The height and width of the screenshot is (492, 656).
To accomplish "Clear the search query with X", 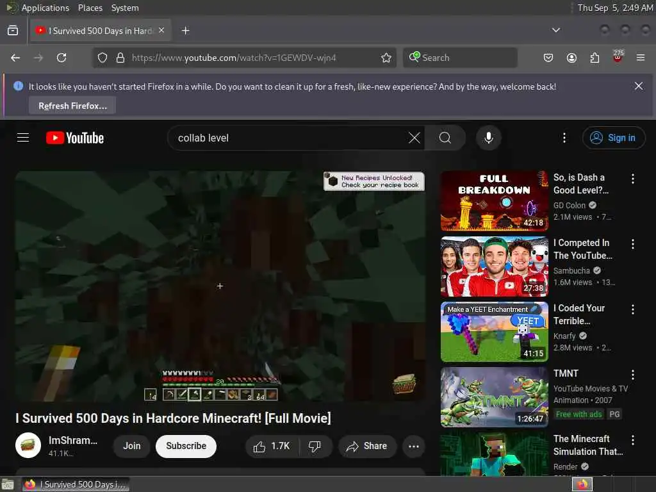I will (414, 138).
